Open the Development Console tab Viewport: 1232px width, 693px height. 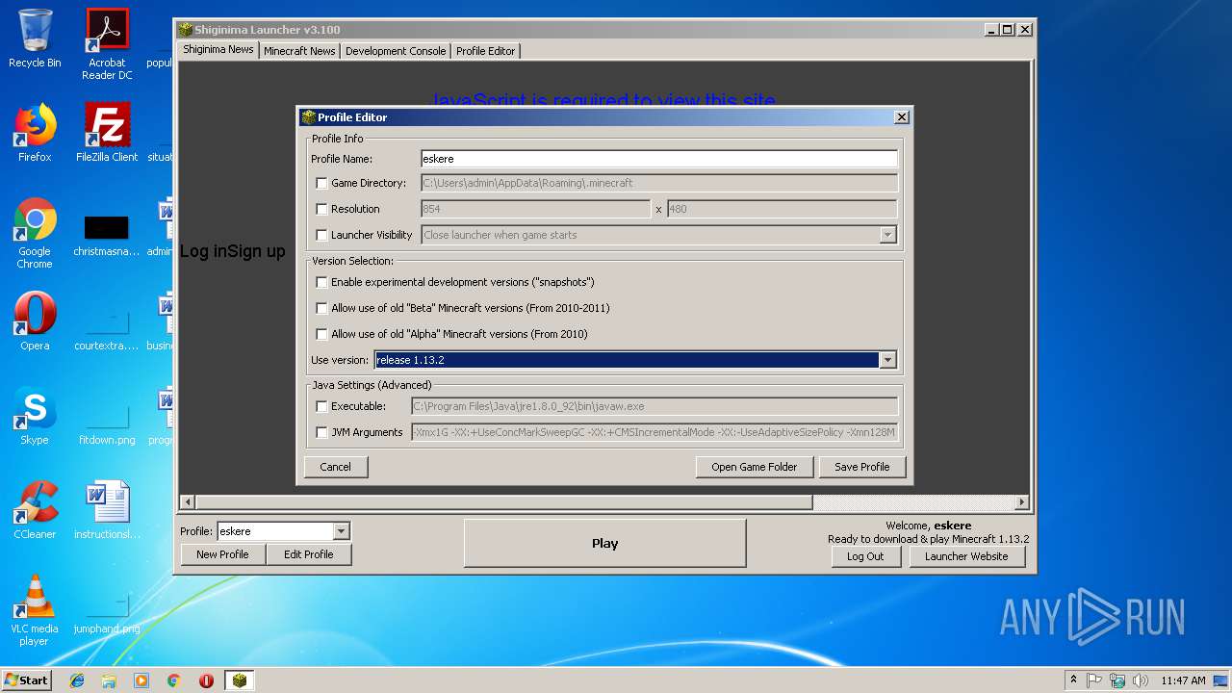[396, 51]
